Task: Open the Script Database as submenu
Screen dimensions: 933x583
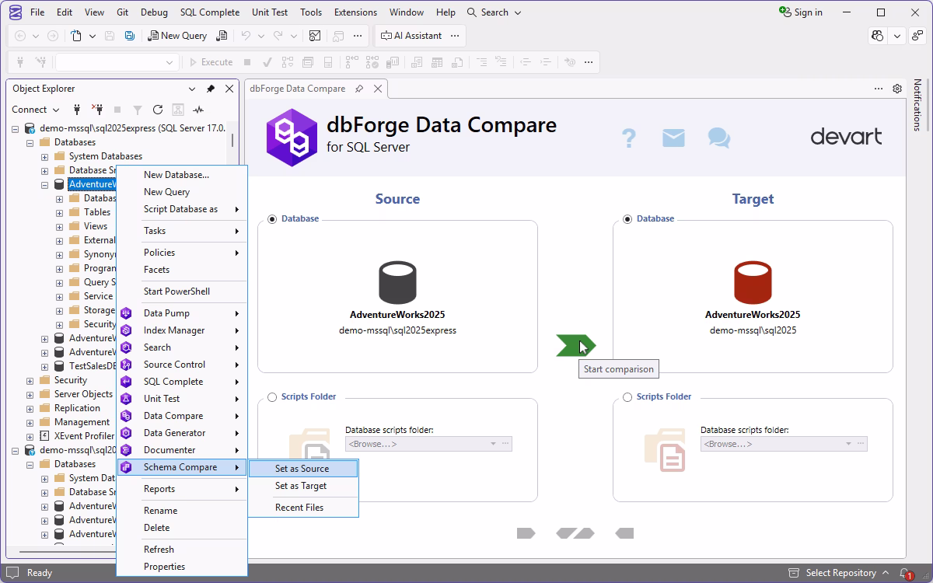Action: click(x=181, y=209)
